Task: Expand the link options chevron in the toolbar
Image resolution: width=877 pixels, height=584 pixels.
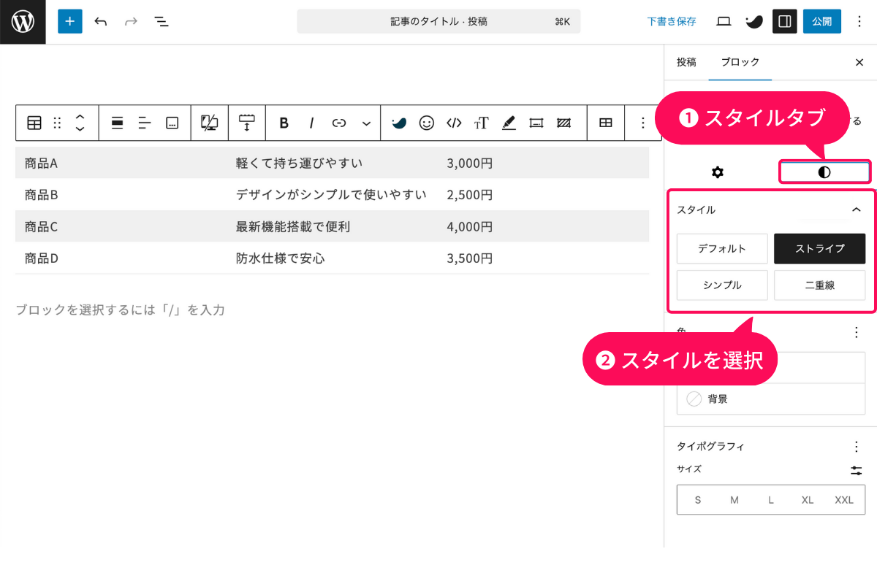Action: coord(367,123)
